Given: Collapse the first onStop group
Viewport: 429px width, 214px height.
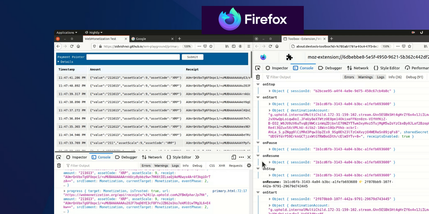Looking at the screenshot, I should [x=258, y=85].
